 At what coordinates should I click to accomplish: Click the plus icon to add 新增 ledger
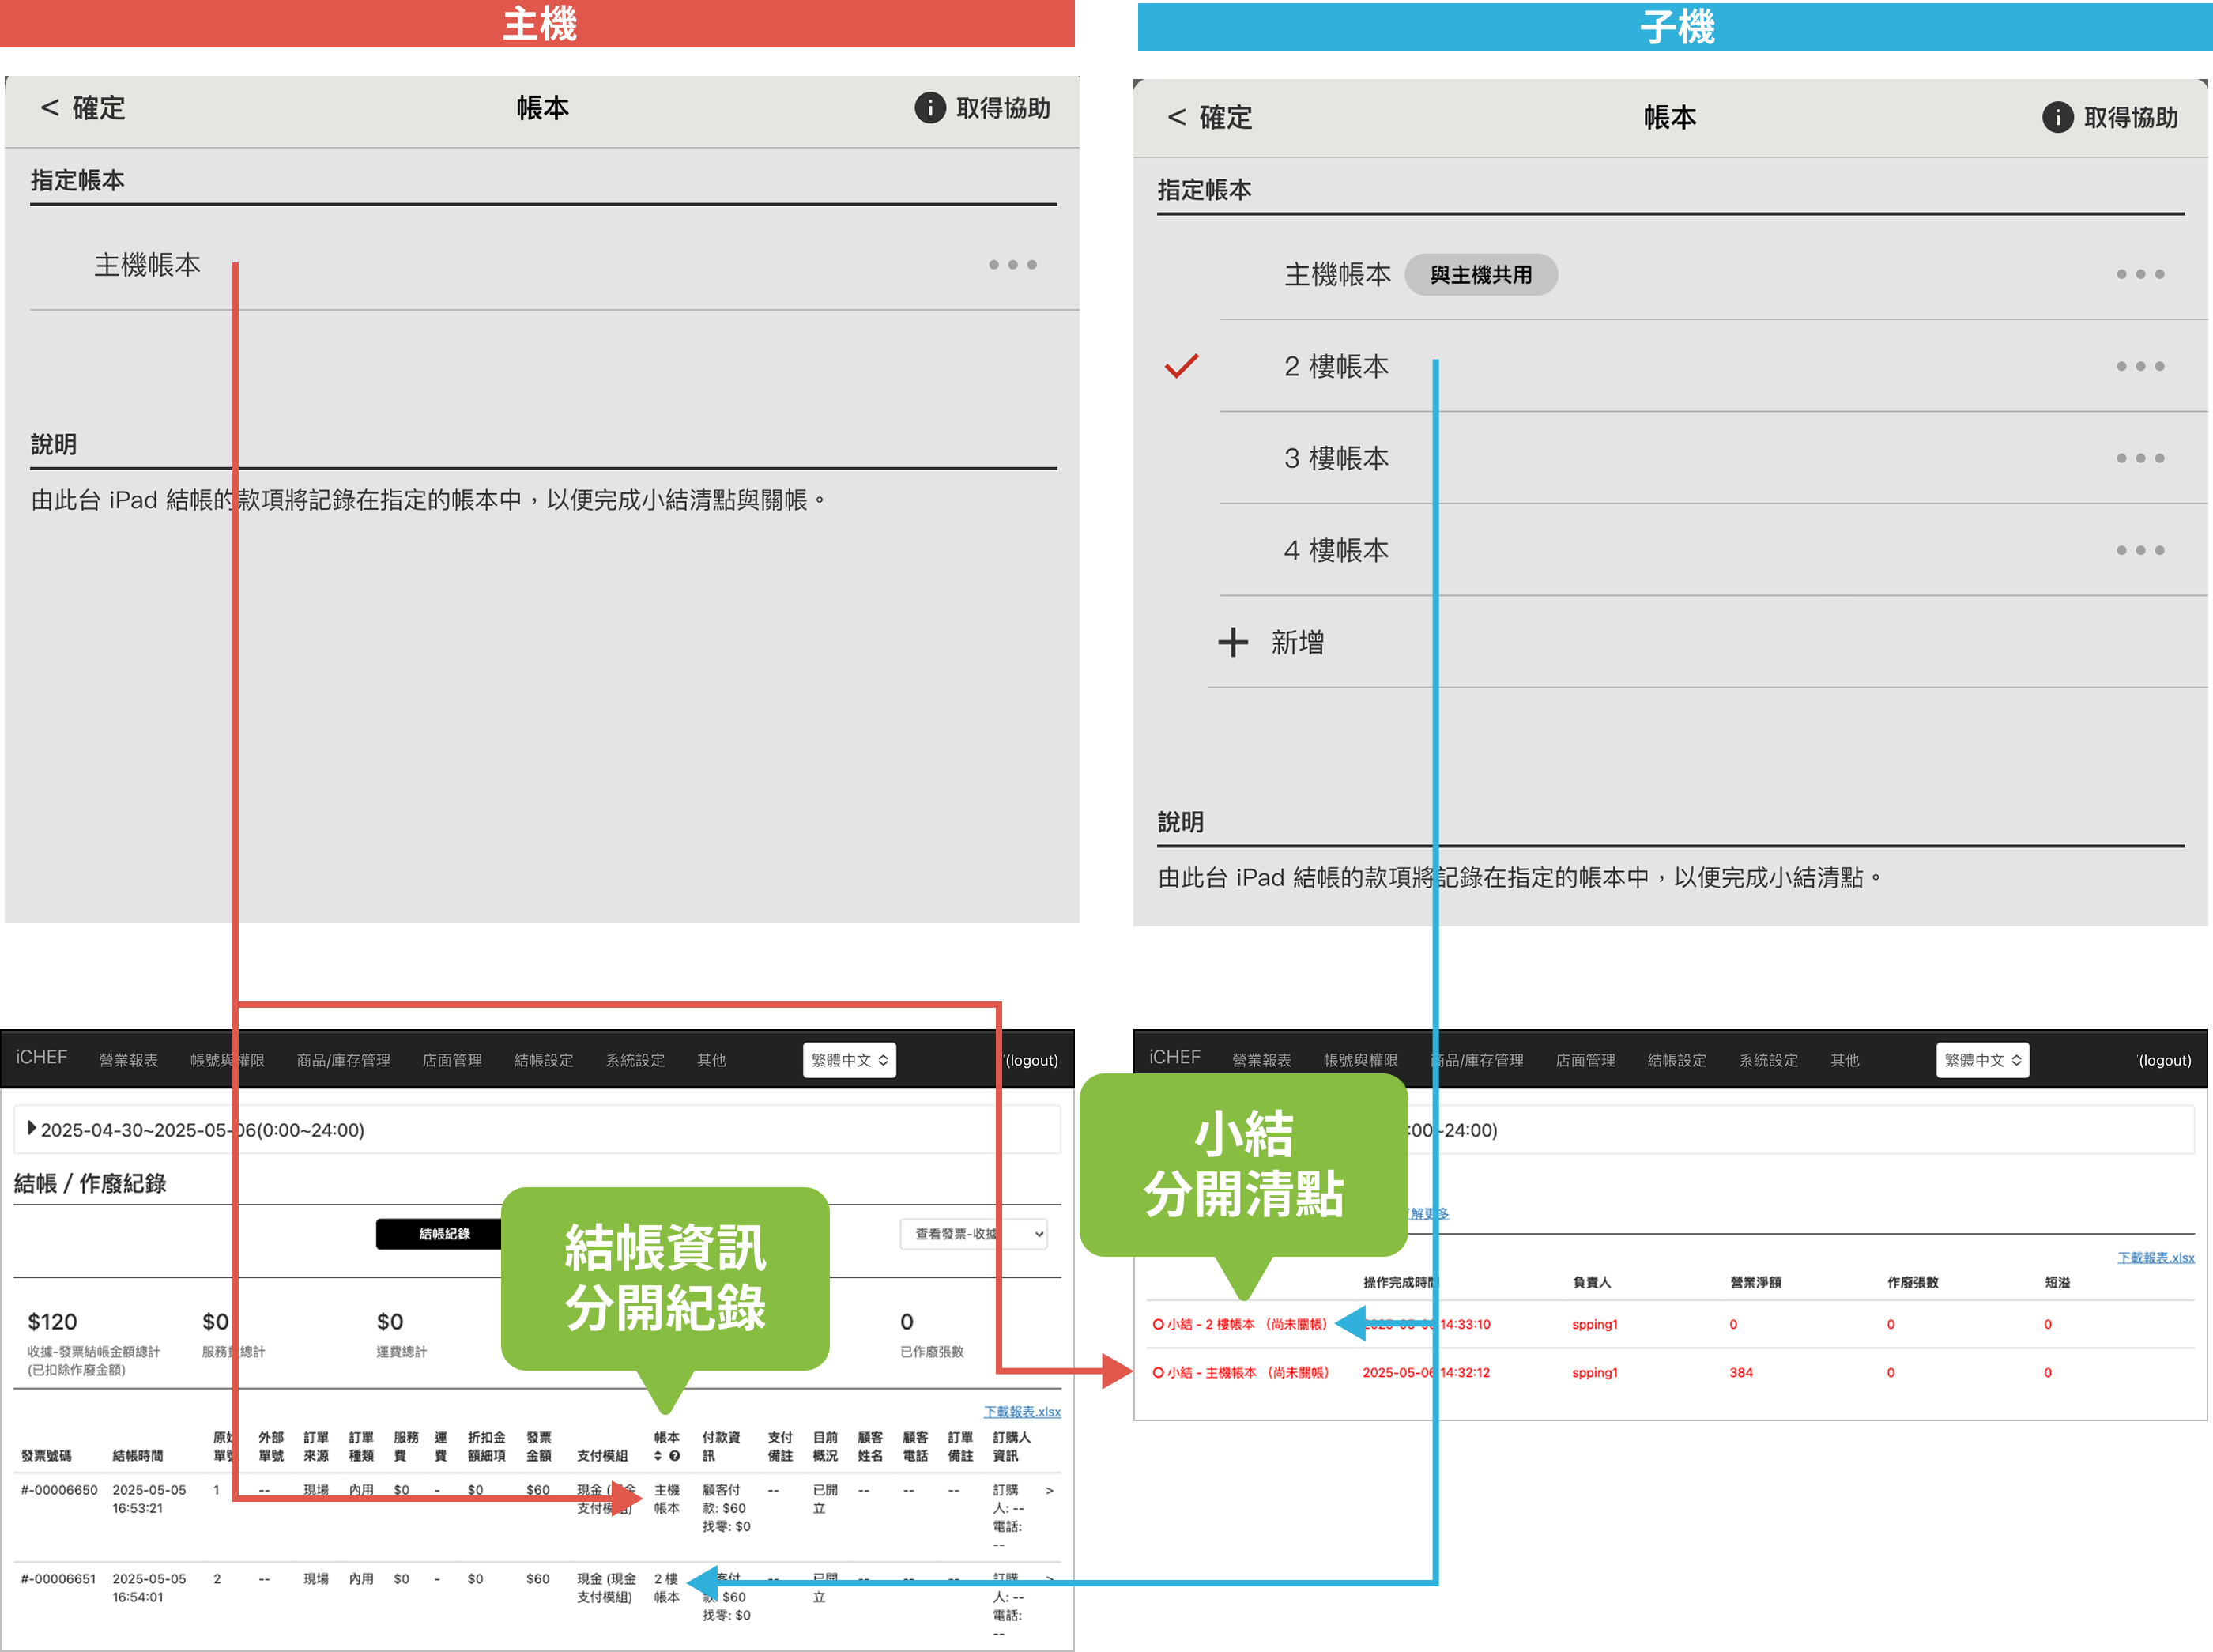coord(1232,642)
